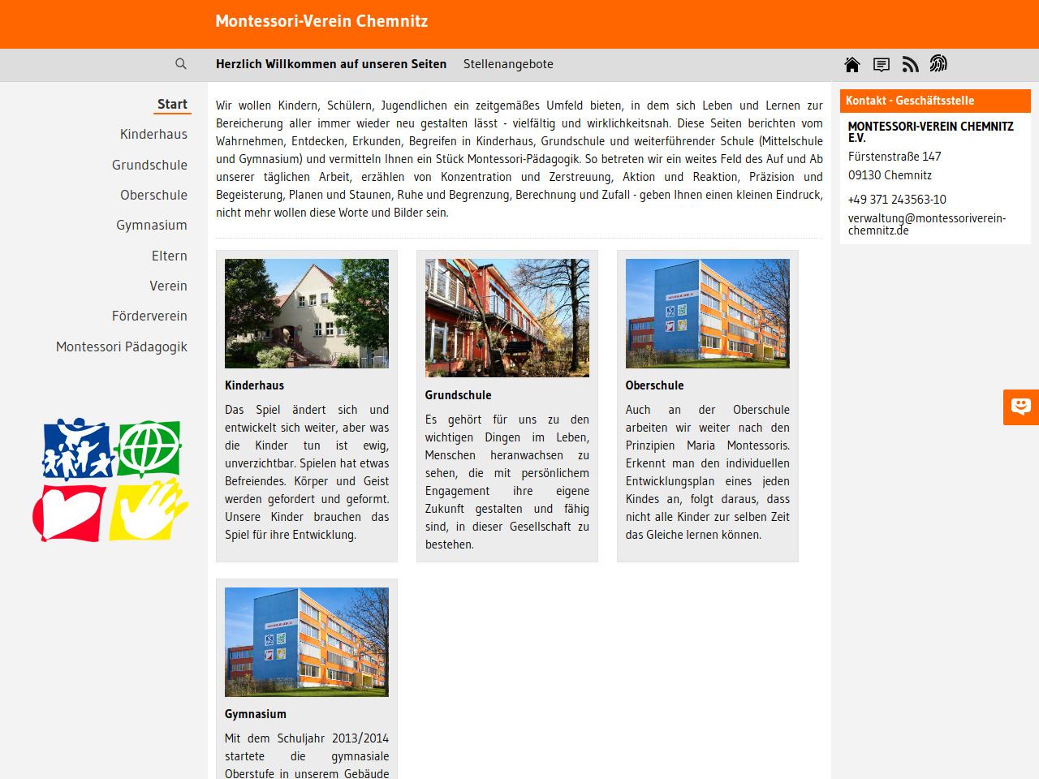Screen dimensions: 1039x779
Task: Open Grundschule from the sidebar
Action: tap(149, 166)
